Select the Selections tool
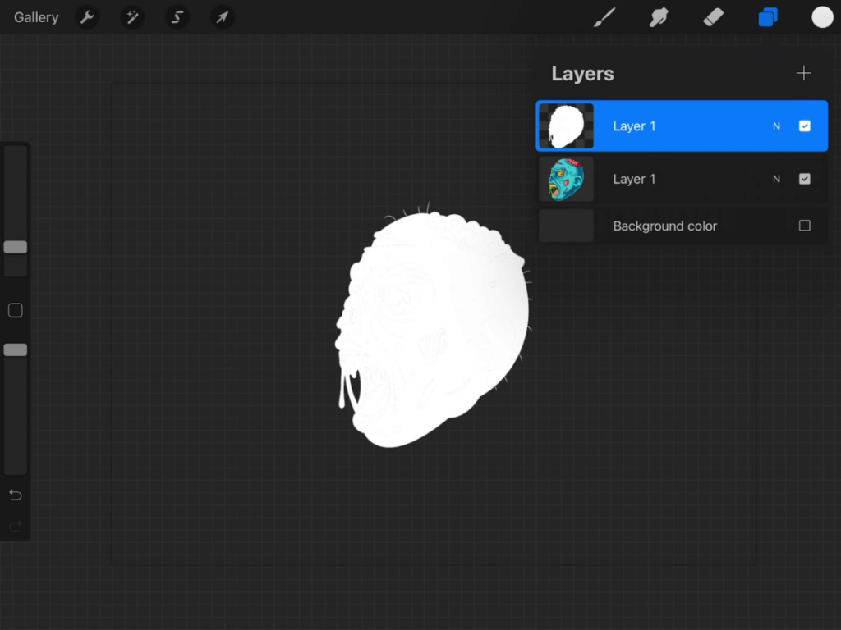 [x=177, y=16]
